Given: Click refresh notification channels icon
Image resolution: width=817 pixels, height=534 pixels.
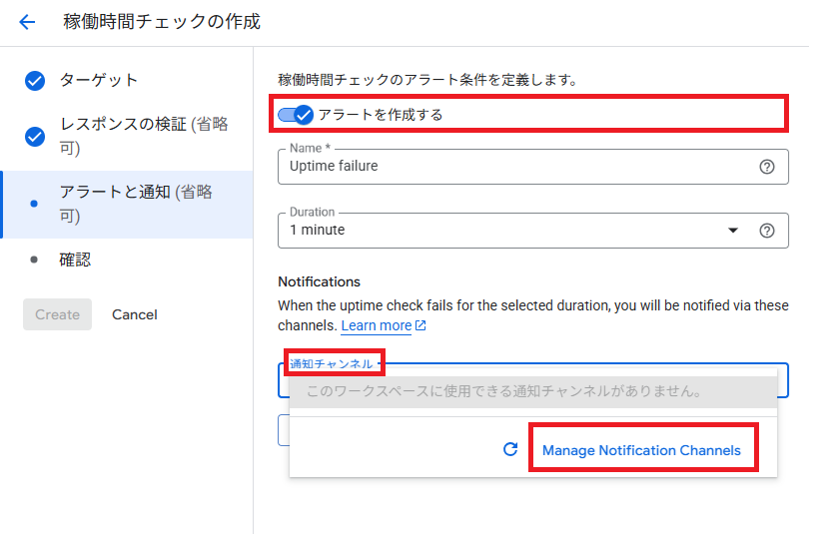Looking at the screenshot, I should click(510, 450).
